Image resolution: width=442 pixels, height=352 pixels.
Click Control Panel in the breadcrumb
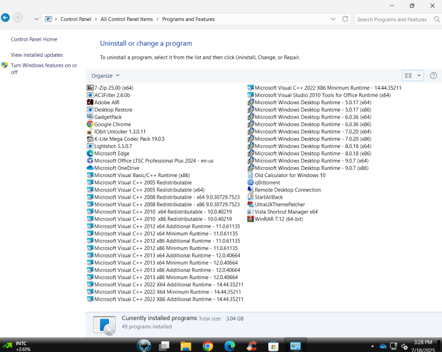click(76, 19)
